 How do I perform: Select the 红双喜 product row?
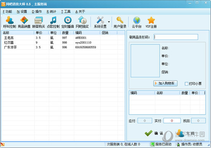(x=63, y=43)
